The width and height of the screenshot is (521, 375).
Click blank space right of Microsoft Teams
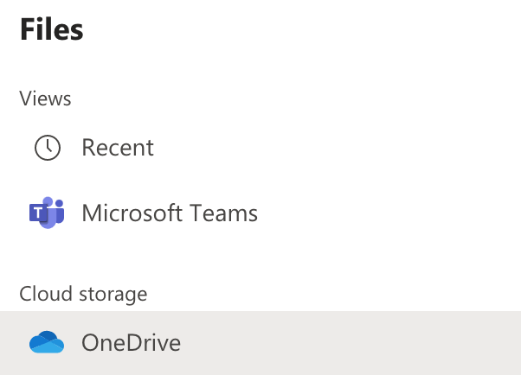(389, 213)
